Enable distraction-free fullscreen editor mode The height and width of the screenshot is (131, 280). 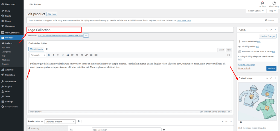(229, 55)
